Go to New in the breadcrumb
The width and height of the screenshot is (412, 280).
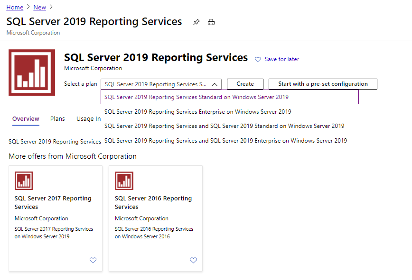point(40,7)
